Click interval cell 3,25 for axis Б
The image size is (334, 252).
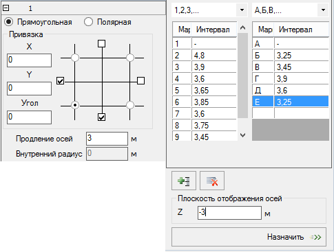tap(302, 55)
